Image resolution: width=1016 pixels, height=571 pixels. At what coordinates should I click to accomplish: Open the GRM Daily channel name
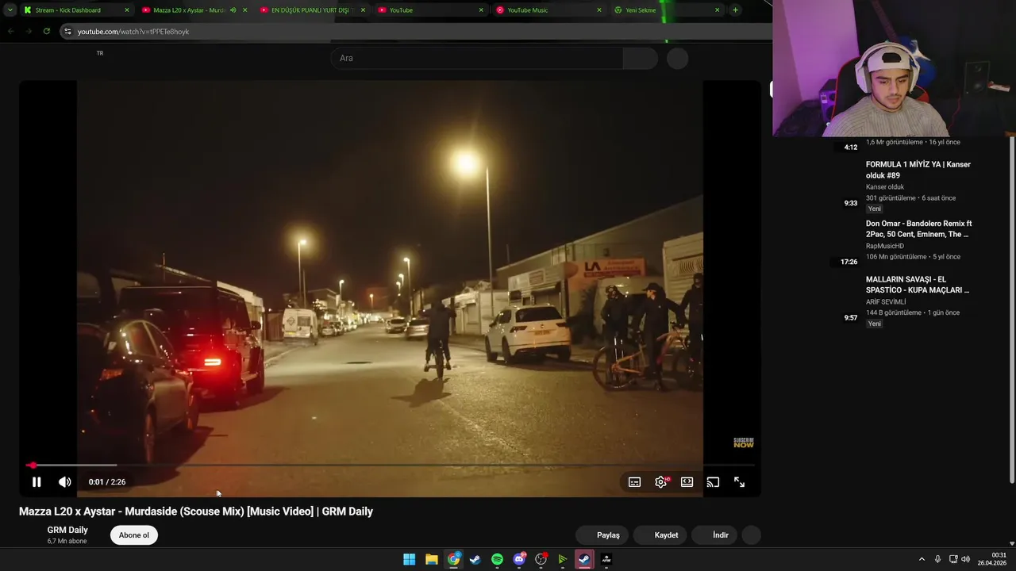[x=67, y=530]
